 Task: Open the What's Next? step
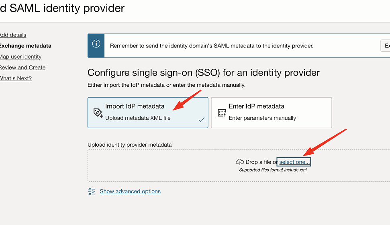coord(16,78)
